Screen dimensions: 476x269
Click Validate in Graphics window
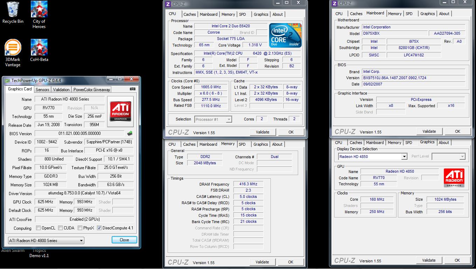tap(429, 260)
